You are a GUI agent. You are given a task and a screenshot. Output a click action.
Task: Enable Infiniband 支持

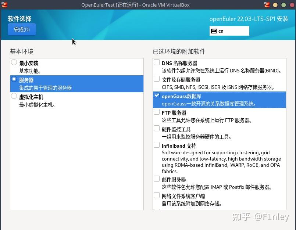(157, 144)
